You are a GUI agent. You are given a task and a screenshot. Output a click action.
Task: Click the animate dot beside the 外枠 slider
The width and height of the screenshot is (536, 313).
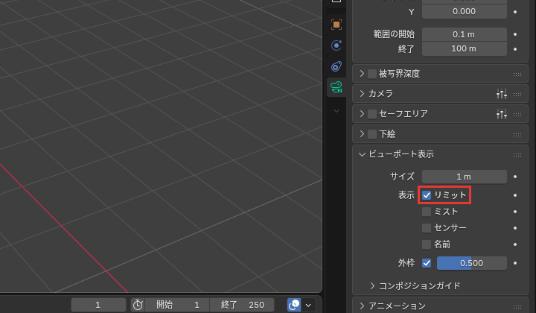click(515, 263)
